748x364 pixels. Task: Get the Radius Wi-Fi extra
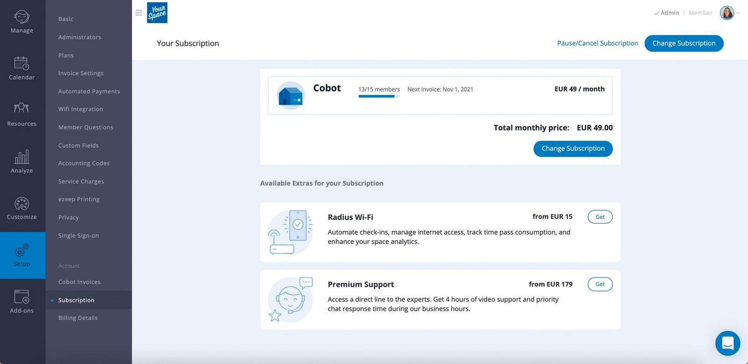tap(600, 217)
